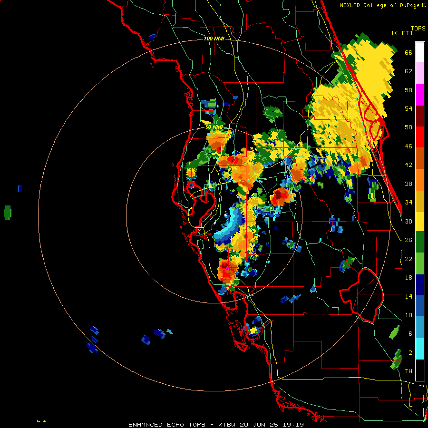The image size is (428, 428).
Task: Click the ENHANCED ECHO TOPS KTBW caption
Action: pyautogui.click(x=216, y=425)
